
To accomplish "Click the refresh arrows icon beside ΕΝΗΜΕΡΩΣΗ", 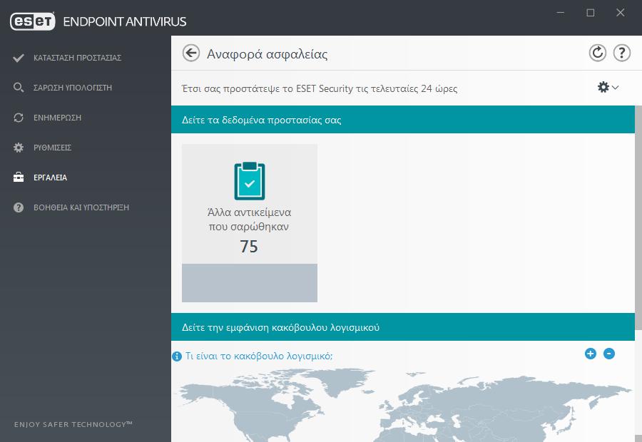I will (x=19, y=118).
